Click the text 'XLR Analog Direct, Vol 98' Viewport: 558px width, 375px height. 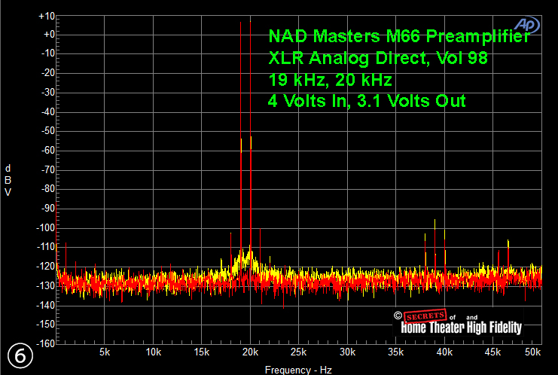click(378, 58)
